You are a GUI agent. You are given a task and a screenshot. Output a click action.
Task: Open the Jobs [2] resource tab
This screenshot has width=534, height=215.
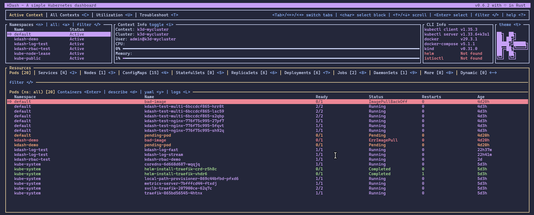[x=352, y=73]
